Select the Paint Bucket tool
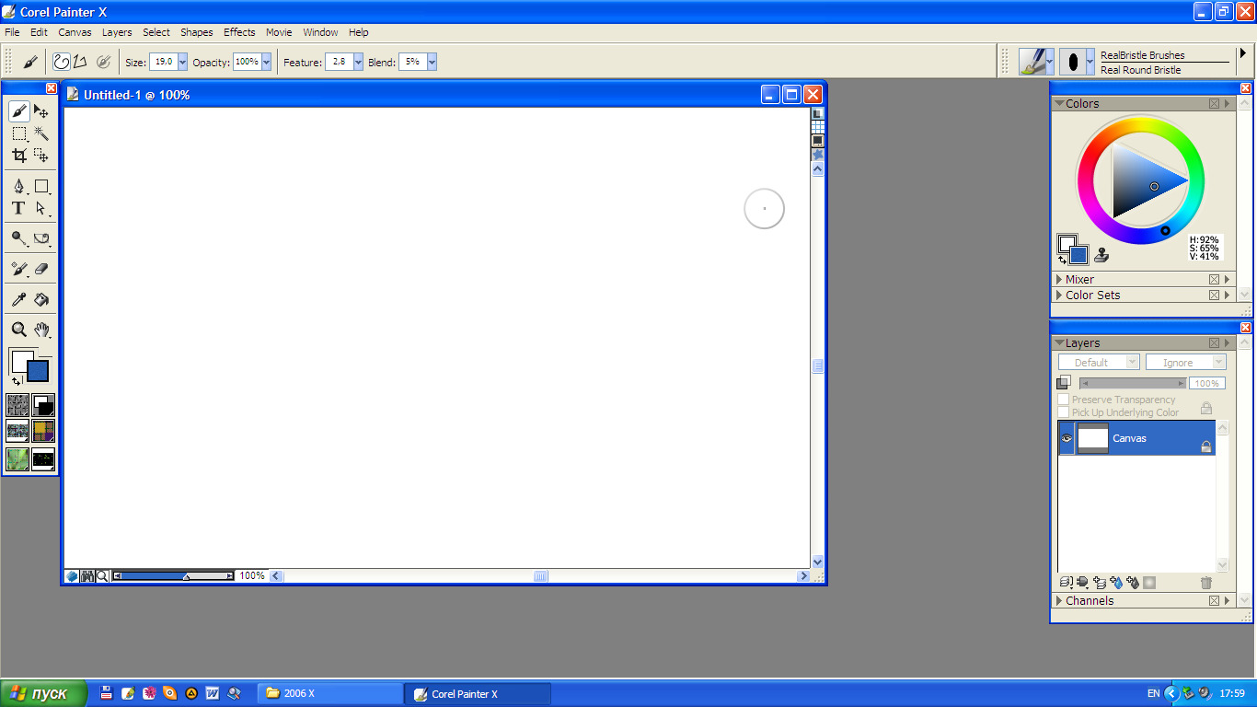The image size is (1257, 707). pyautogui.click(x=41, y=300)
